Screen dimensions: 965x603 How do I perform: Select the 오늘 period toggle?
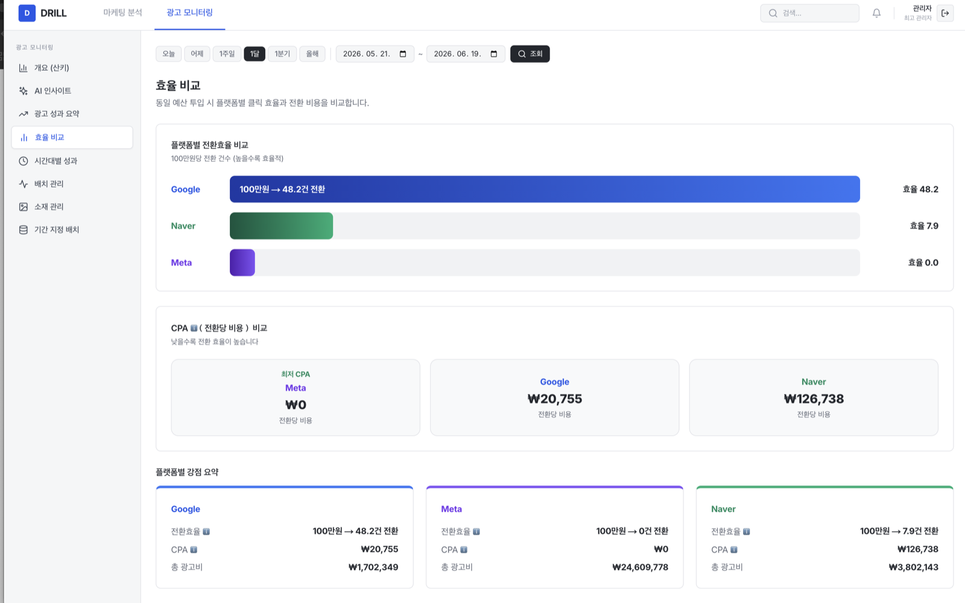(x=169, y=54)
